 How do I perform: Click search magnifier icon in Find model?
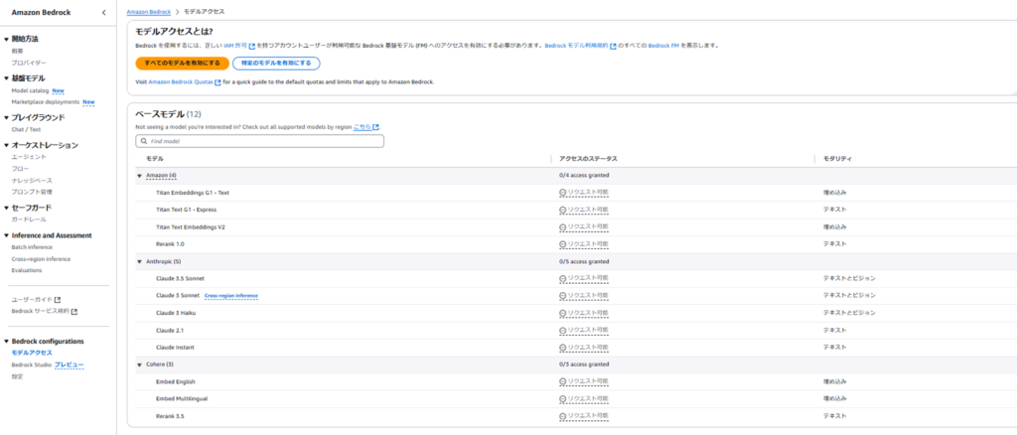[143, 141]
